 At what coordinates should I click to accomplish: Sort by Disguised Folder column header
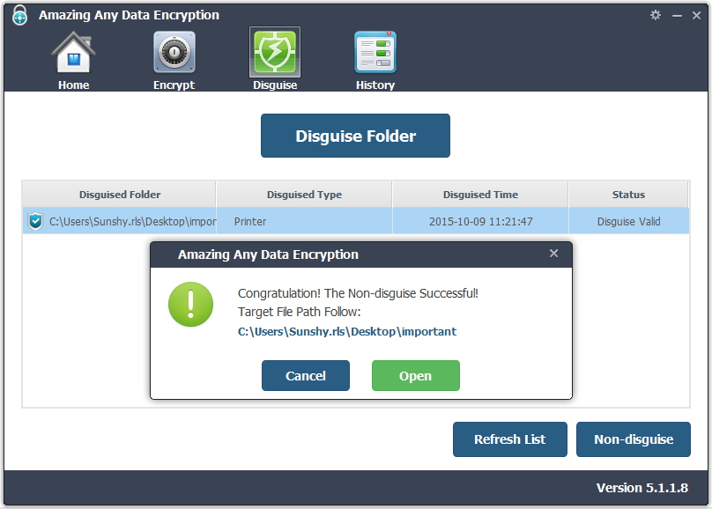click(120, 195)
